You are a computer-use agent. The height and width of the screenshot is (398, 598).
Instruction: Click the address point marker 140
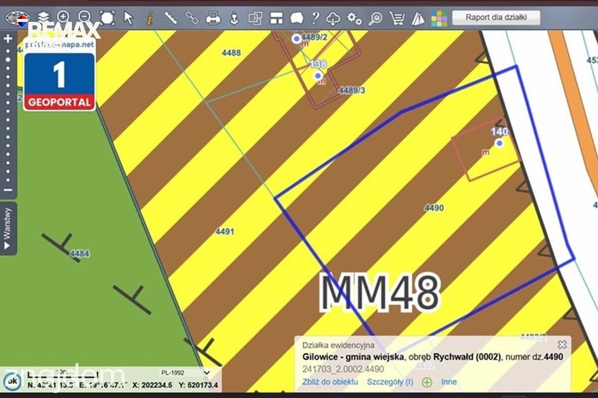click(499, 143)
